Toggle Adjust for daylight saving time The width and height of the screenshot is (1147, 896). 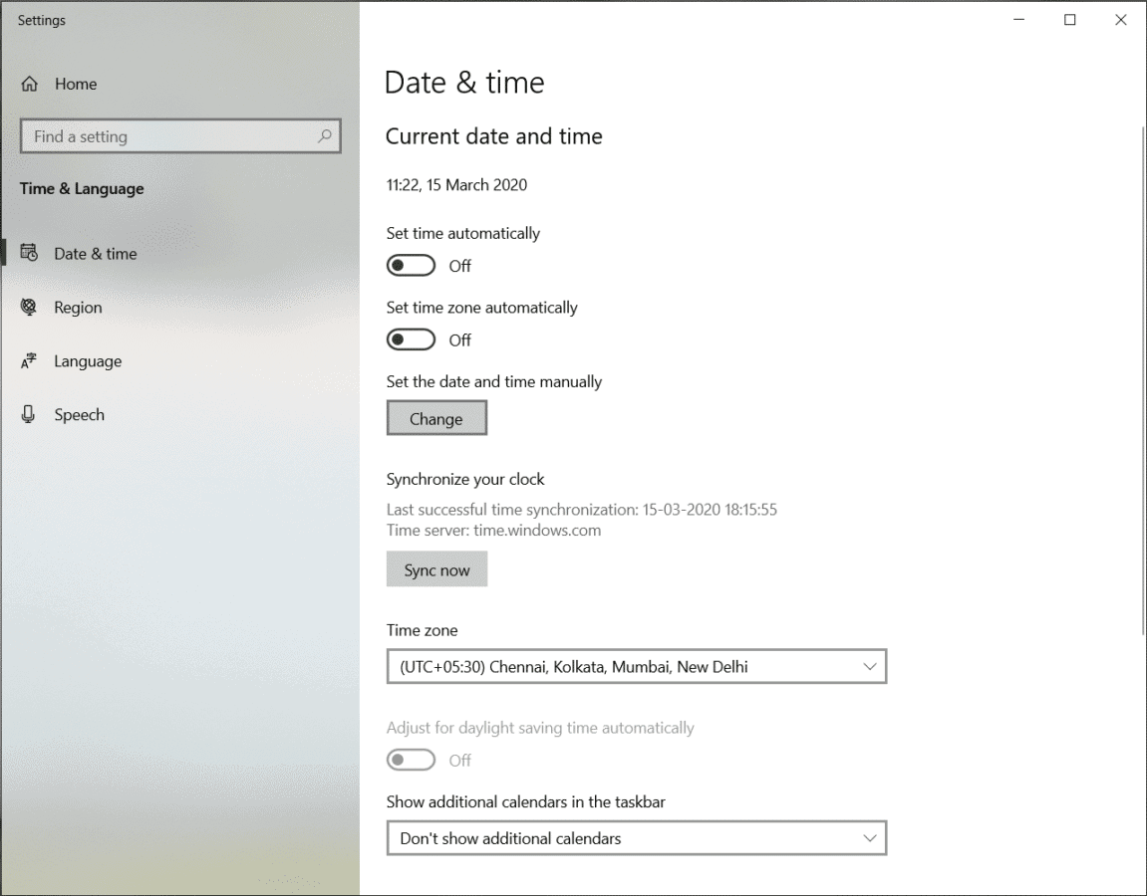411,760
